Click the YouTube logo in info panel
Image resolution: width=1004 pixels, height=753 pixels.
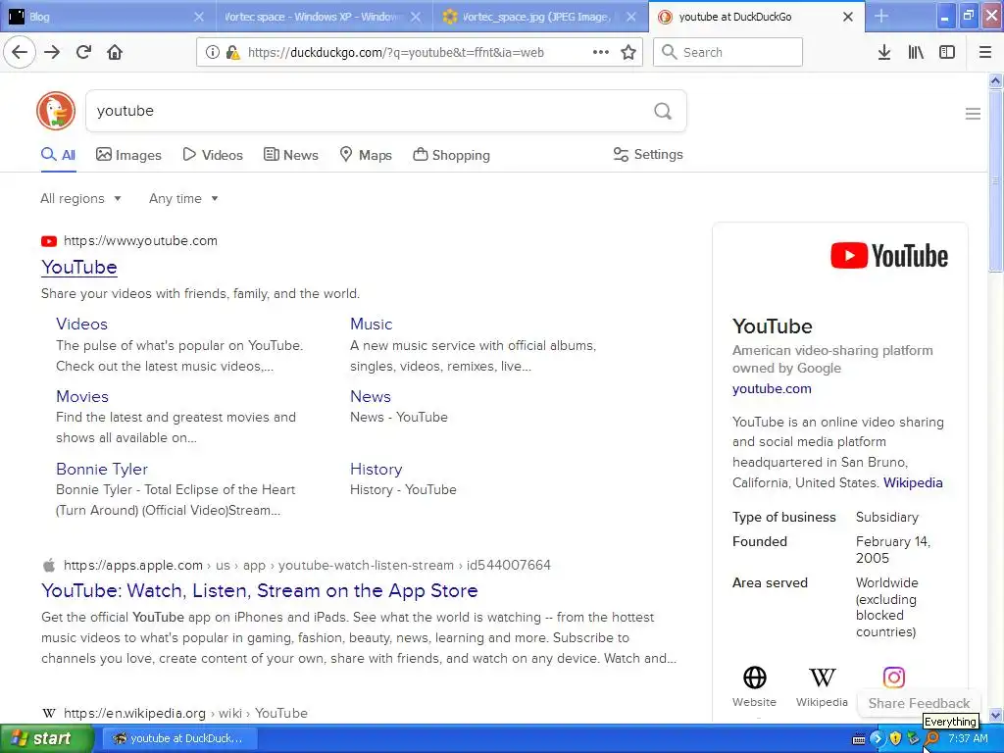888,256
